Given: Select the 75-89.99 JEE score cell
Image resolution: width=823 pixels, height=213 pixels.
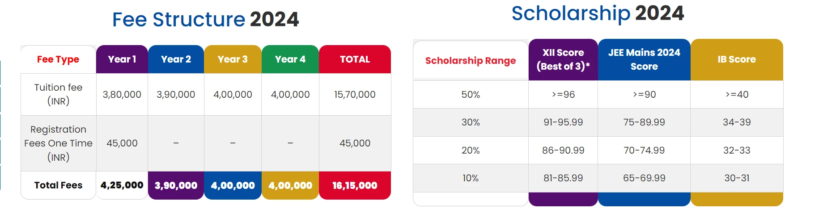Looking at the screenshot, I should pyautogui.click(x=644, y=122).
